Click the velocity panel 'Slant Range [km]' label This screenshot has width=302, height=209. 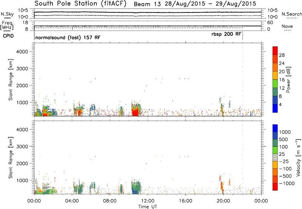11,158
